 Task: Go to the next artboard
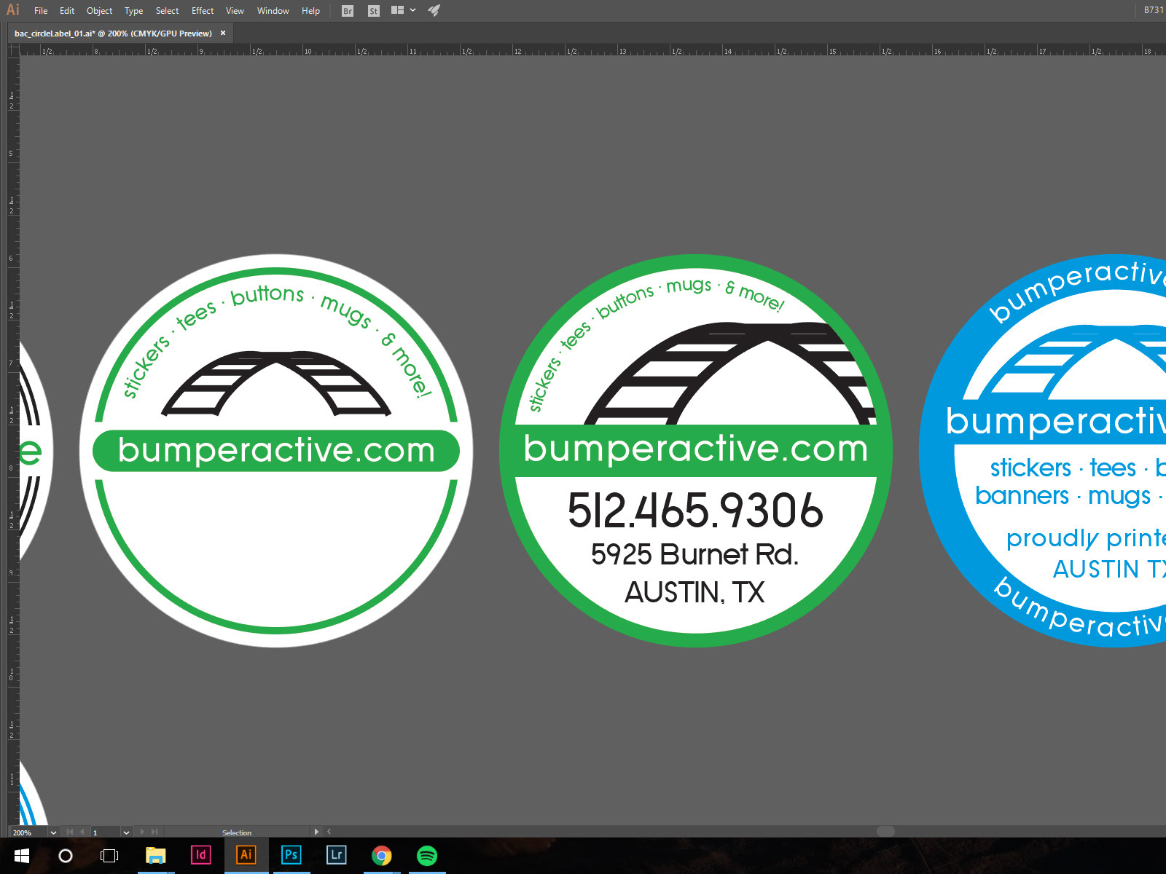coord(142,832)
